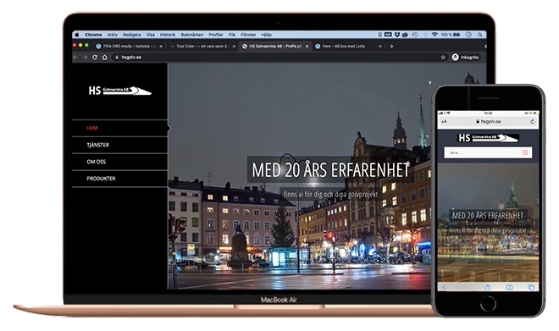The image size is (559, 331).
Task: Click the laptop subtitle 'finns vi för dig och dina golvprojekt'
Action: coord(330,195)
